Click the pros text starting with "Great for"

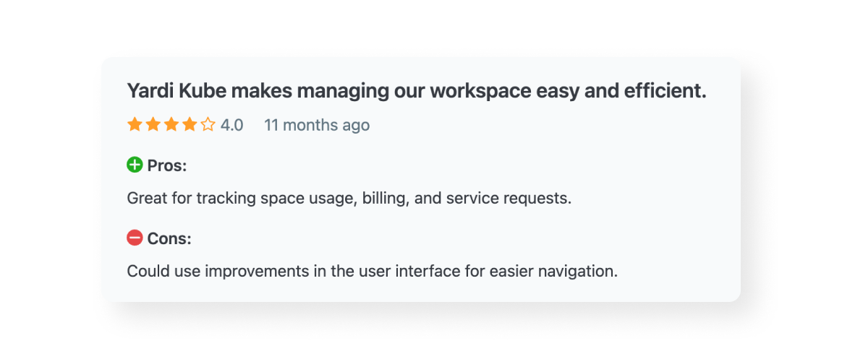pyautogui.click(x=349, y=198)
